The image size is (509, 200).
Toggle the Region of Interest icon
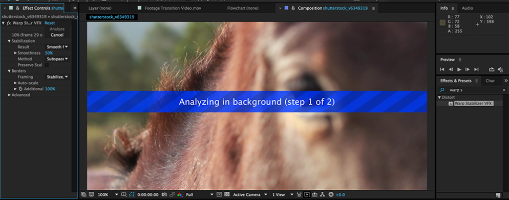[x=219, y=194]
